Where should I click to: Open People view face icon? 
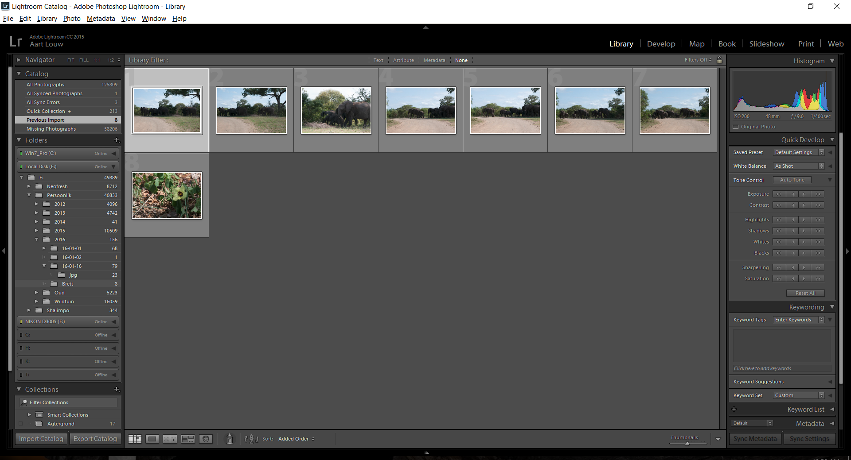point(206,439)
